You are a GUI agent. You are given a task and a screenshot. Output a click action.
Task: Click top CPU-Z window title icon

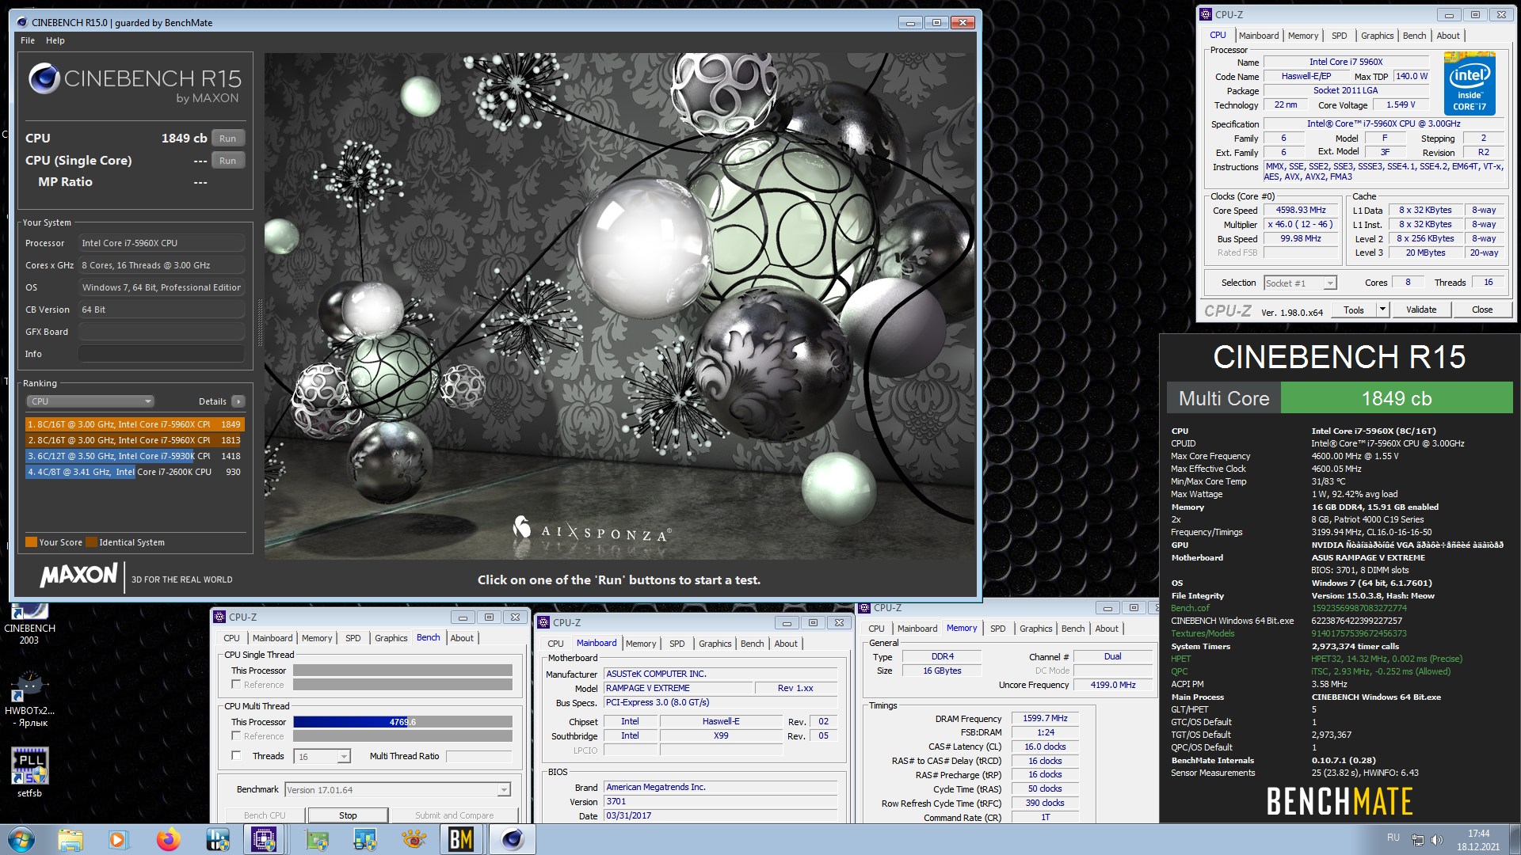(1206, 14)
